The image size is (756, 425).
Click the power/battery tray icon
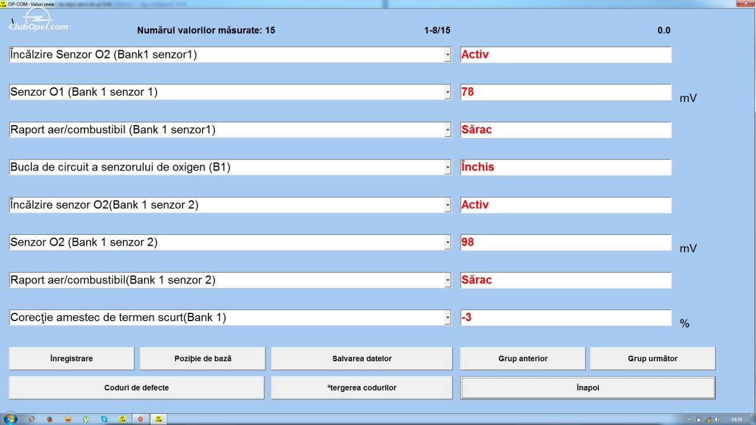(x=698, y=419)
